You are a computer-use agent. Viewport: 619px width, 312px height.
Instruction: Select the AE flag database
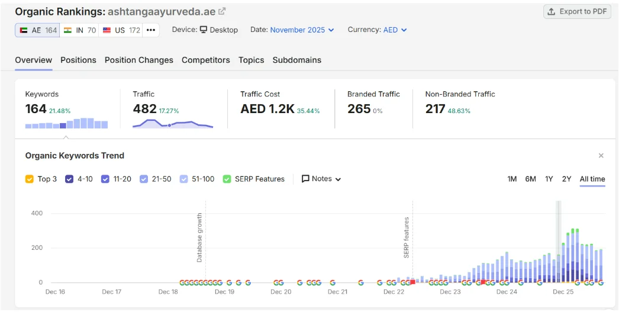click(x=37, y=30)
